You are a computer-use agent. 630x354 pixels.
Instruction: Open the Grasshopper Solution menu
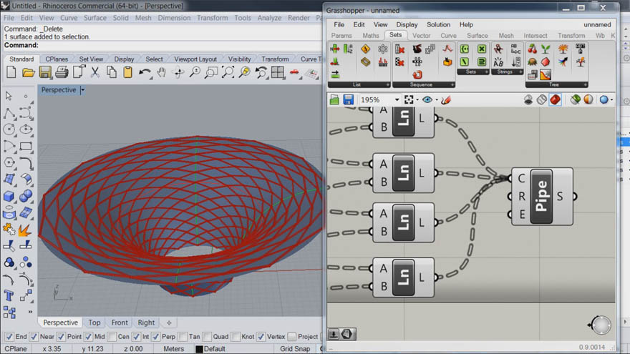pyautogui.click(x=438, y=24)
